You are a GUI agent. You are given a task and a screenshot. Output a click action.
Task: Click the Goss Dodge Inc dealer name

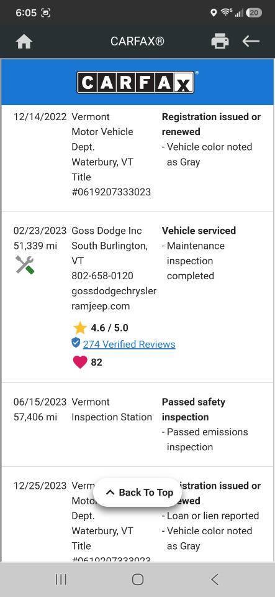107,231
